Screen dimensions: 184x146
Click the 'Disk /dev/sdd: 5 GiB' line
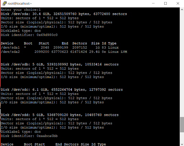[60, 115]
